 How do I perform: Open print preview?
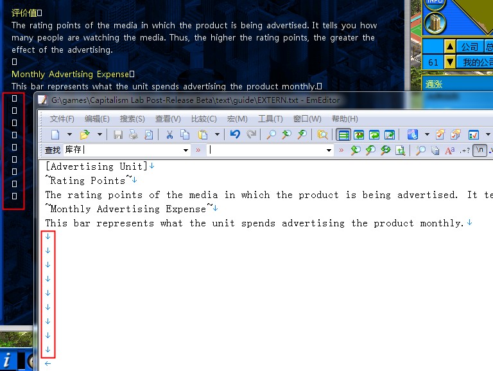coord(149,135)
